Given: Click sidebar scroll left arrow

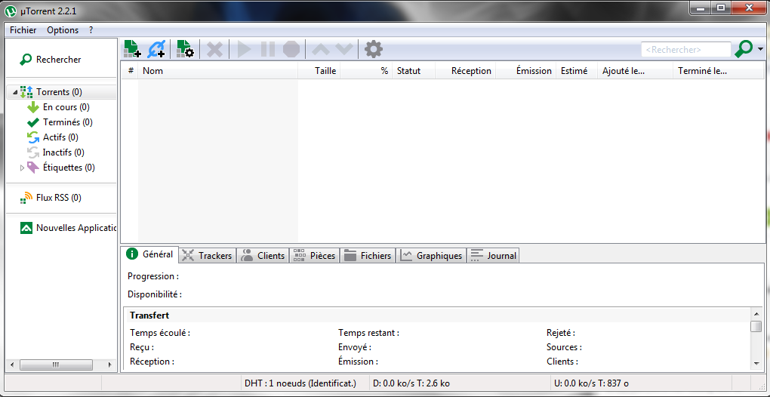Looking at the screenshot, I should (x=12, y=365).
